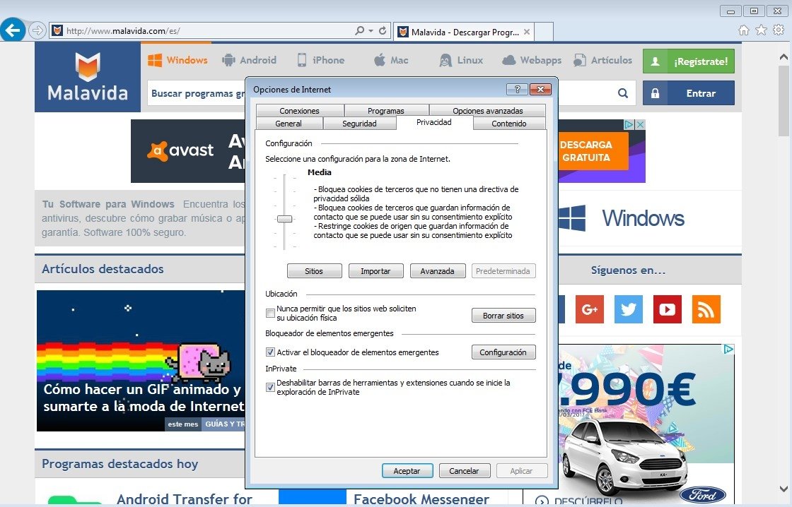
Task: Switch to the General tab
Action: (289, 124)
